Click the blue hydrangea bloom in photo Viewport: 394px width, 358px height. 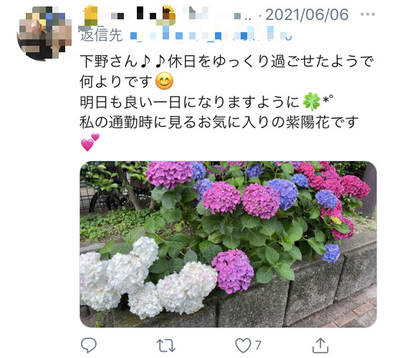coord(284,193)
